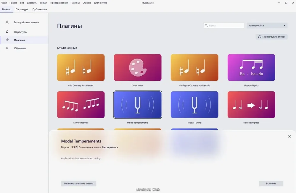This screenshot has height=193, width=296.
Task: Go to Обучение section in sidebar
Action: coord(24,48)
